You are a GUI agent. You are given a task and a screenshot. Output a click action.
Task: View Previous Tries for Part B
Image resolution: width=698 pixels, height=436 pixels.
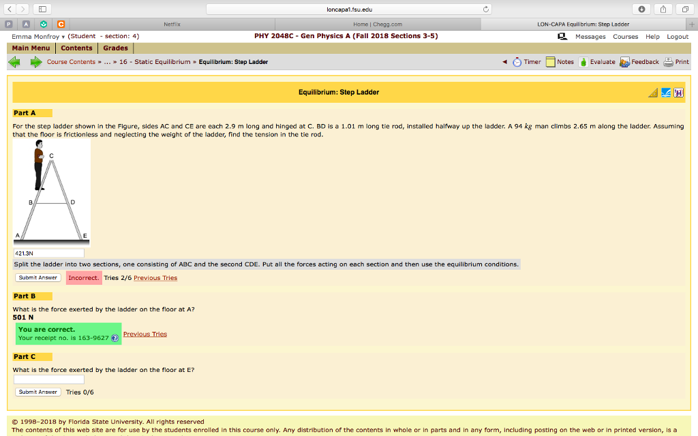(x=145, y=334)
